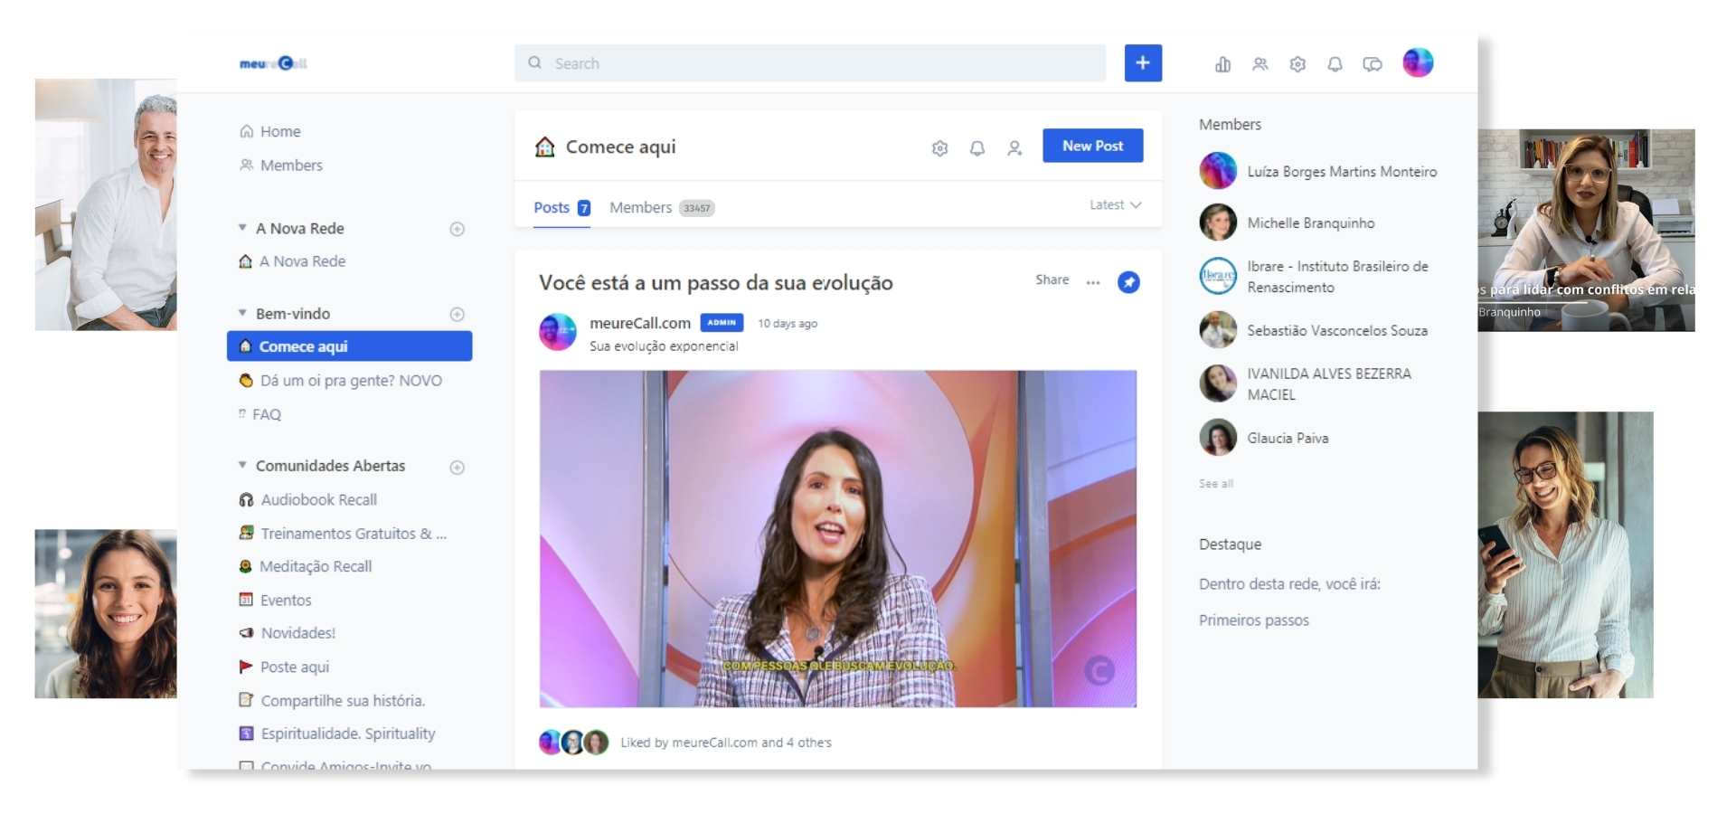
Task: Open Comece aqui space settings gear
Action: 939,147
